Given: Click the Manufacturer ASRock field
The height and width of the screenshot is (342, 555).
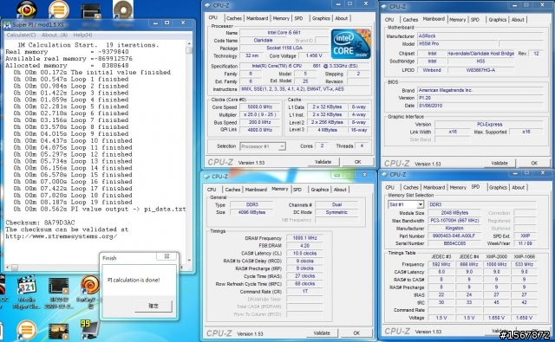Looking at the screenshot, I should [x=480, y=36].
